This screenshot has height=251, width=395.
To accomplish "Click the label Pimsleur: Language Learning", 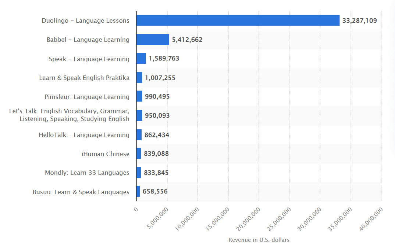I will (87, 97).
